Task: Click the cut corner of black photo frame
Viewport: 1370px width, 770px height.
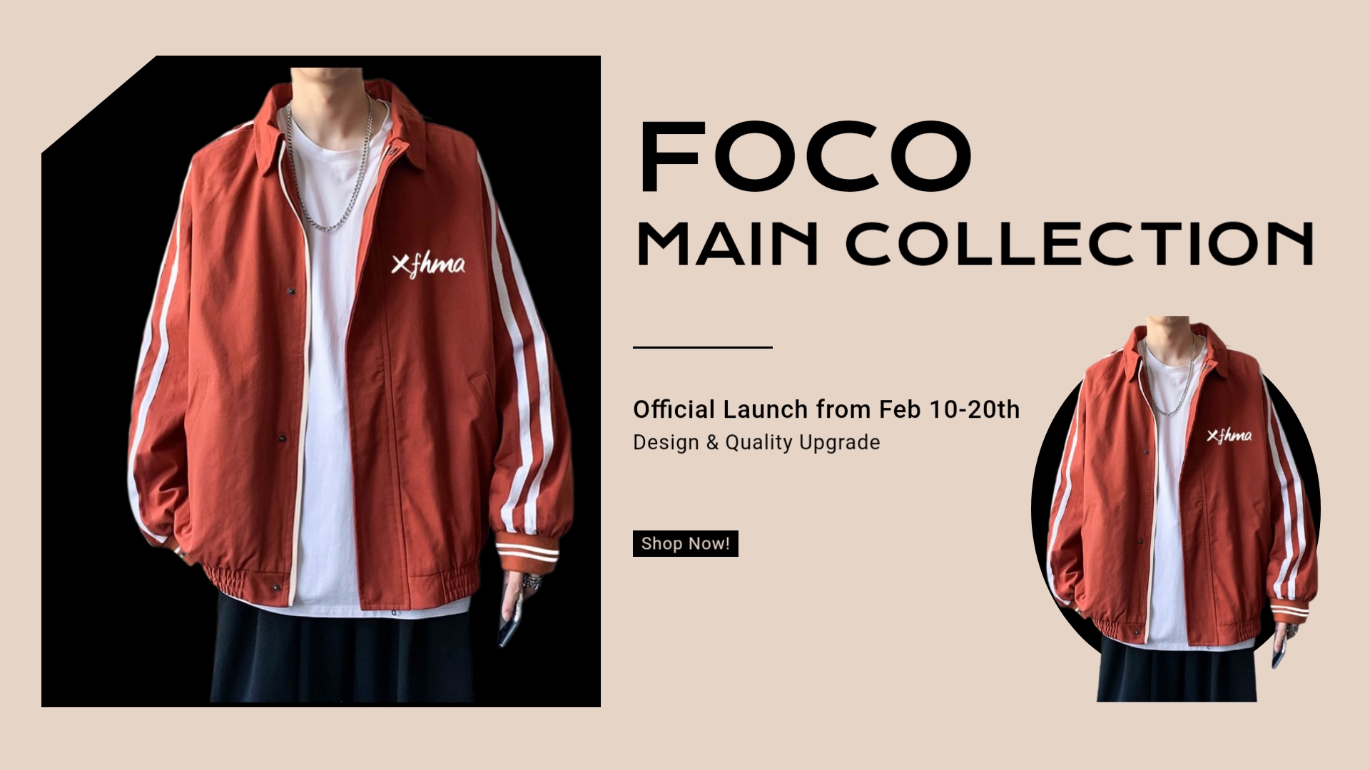Action: tap(98, 104)
